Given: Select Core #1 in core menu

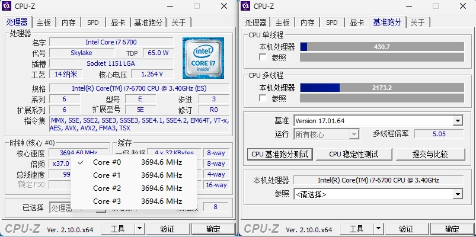Looking at the screenshot, I should [x=134, y=175].
